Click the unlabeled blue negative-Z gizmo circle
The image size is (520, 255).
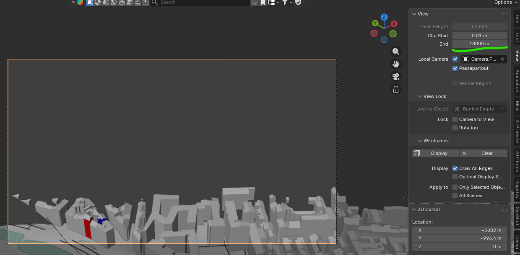pos(384,40)
